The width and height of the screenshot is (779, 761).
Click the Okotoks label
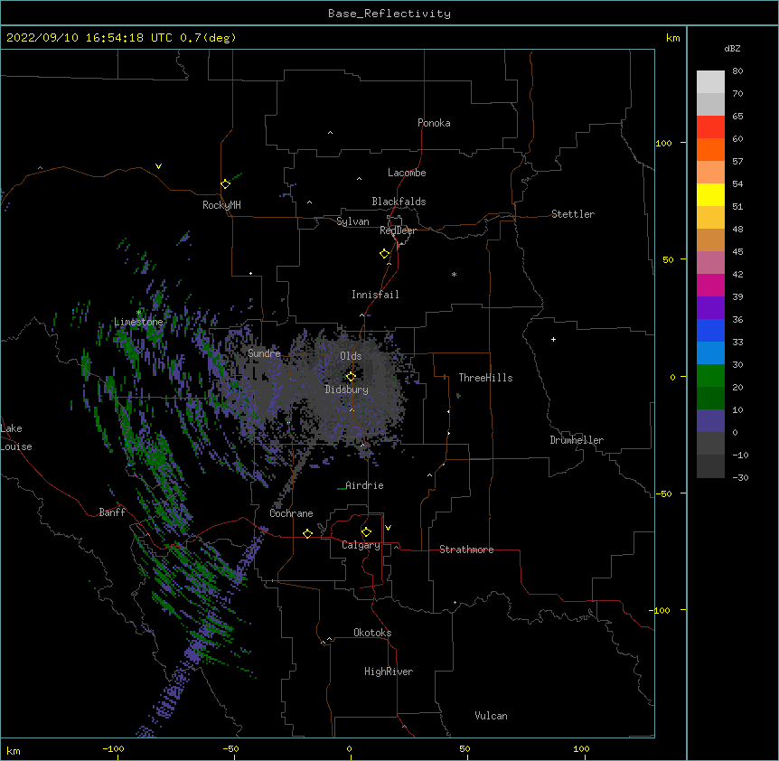372,633
